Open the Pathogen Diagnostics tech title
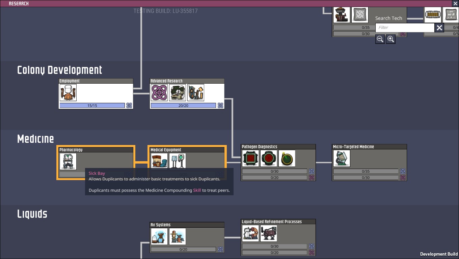 pos(260,147)
